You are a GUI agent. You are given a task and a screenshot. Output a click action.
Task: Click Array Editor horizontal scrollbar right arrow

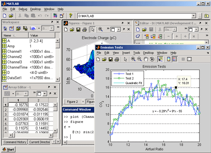click(x=51, y=135)
